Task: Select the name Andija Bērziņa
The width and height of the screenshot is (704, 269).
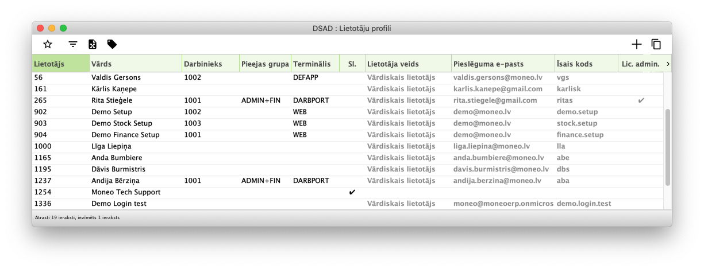Action: click(115, 181)
